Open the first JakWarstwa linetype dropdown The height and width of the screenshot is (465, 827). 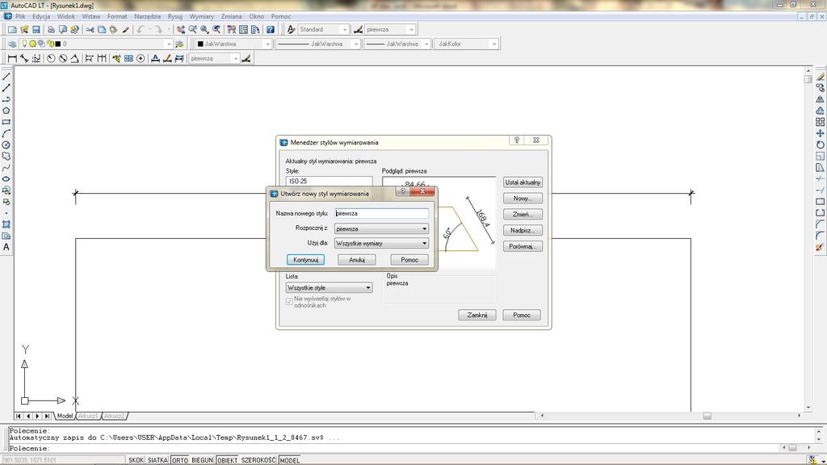356,44
